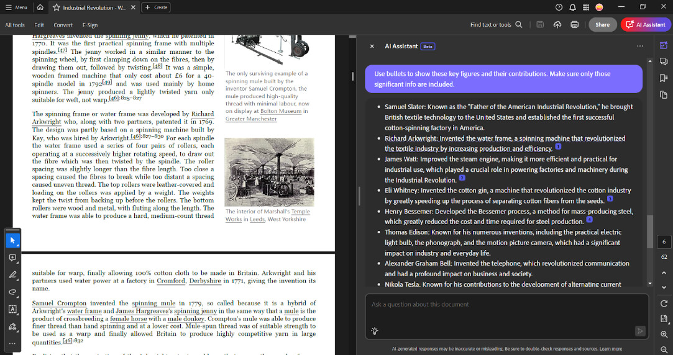Screen dimensions: 673x355
Task: Click the citation 3 badge after Eli Whitney
Action: [x=610, y=199]
